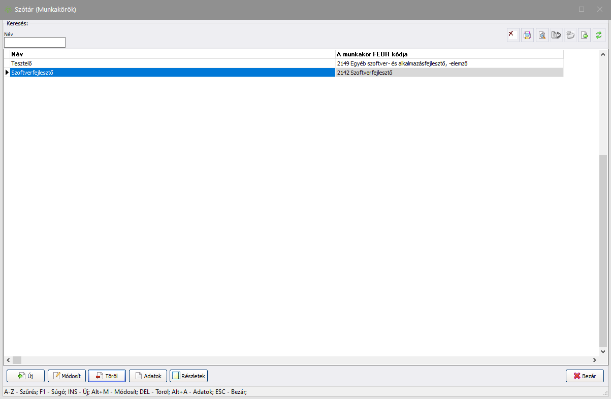Click the export page with green arrow icon

tap(585, 35)
